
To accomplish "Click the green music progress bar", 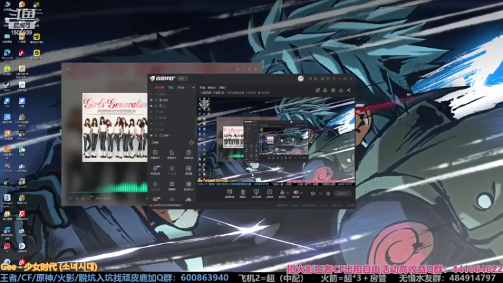I will (x=108, y=192).
